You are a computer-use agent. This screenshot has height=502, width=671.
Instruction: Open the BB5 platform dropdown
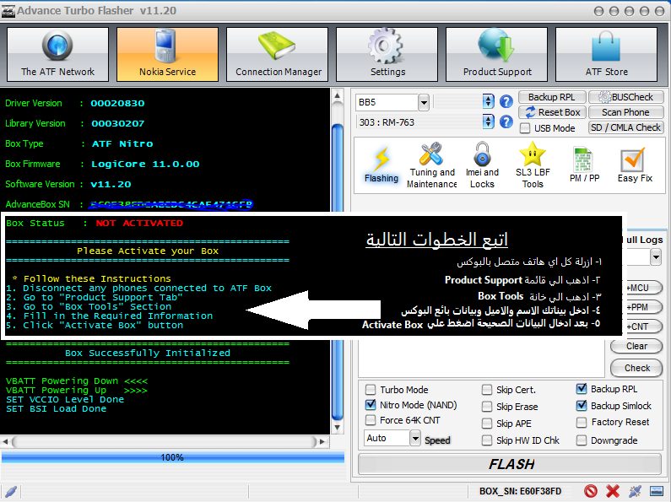424,102
